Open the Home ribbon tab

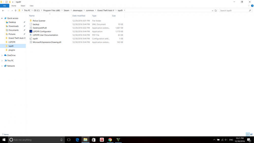14,6
